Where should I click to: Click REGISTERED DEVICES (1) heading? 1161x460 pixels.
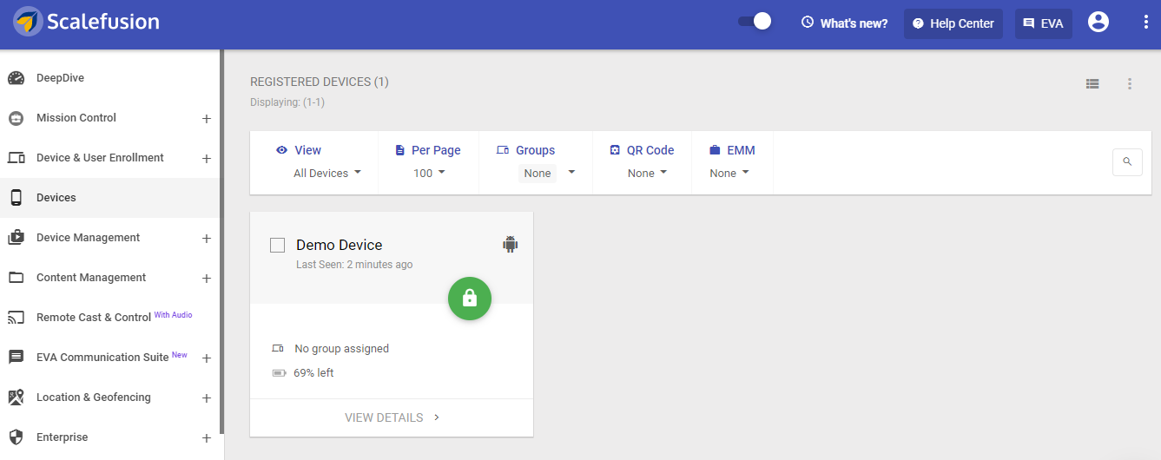pyautogui.click(x=320, y=82)
